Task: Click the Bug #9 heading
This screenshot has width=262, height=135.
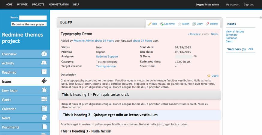Action: click(66, 22)
